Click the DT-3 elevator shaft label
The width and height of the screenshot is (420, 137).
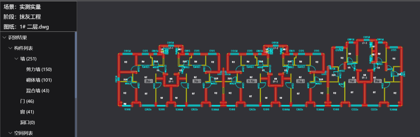(x=364, y=78)
